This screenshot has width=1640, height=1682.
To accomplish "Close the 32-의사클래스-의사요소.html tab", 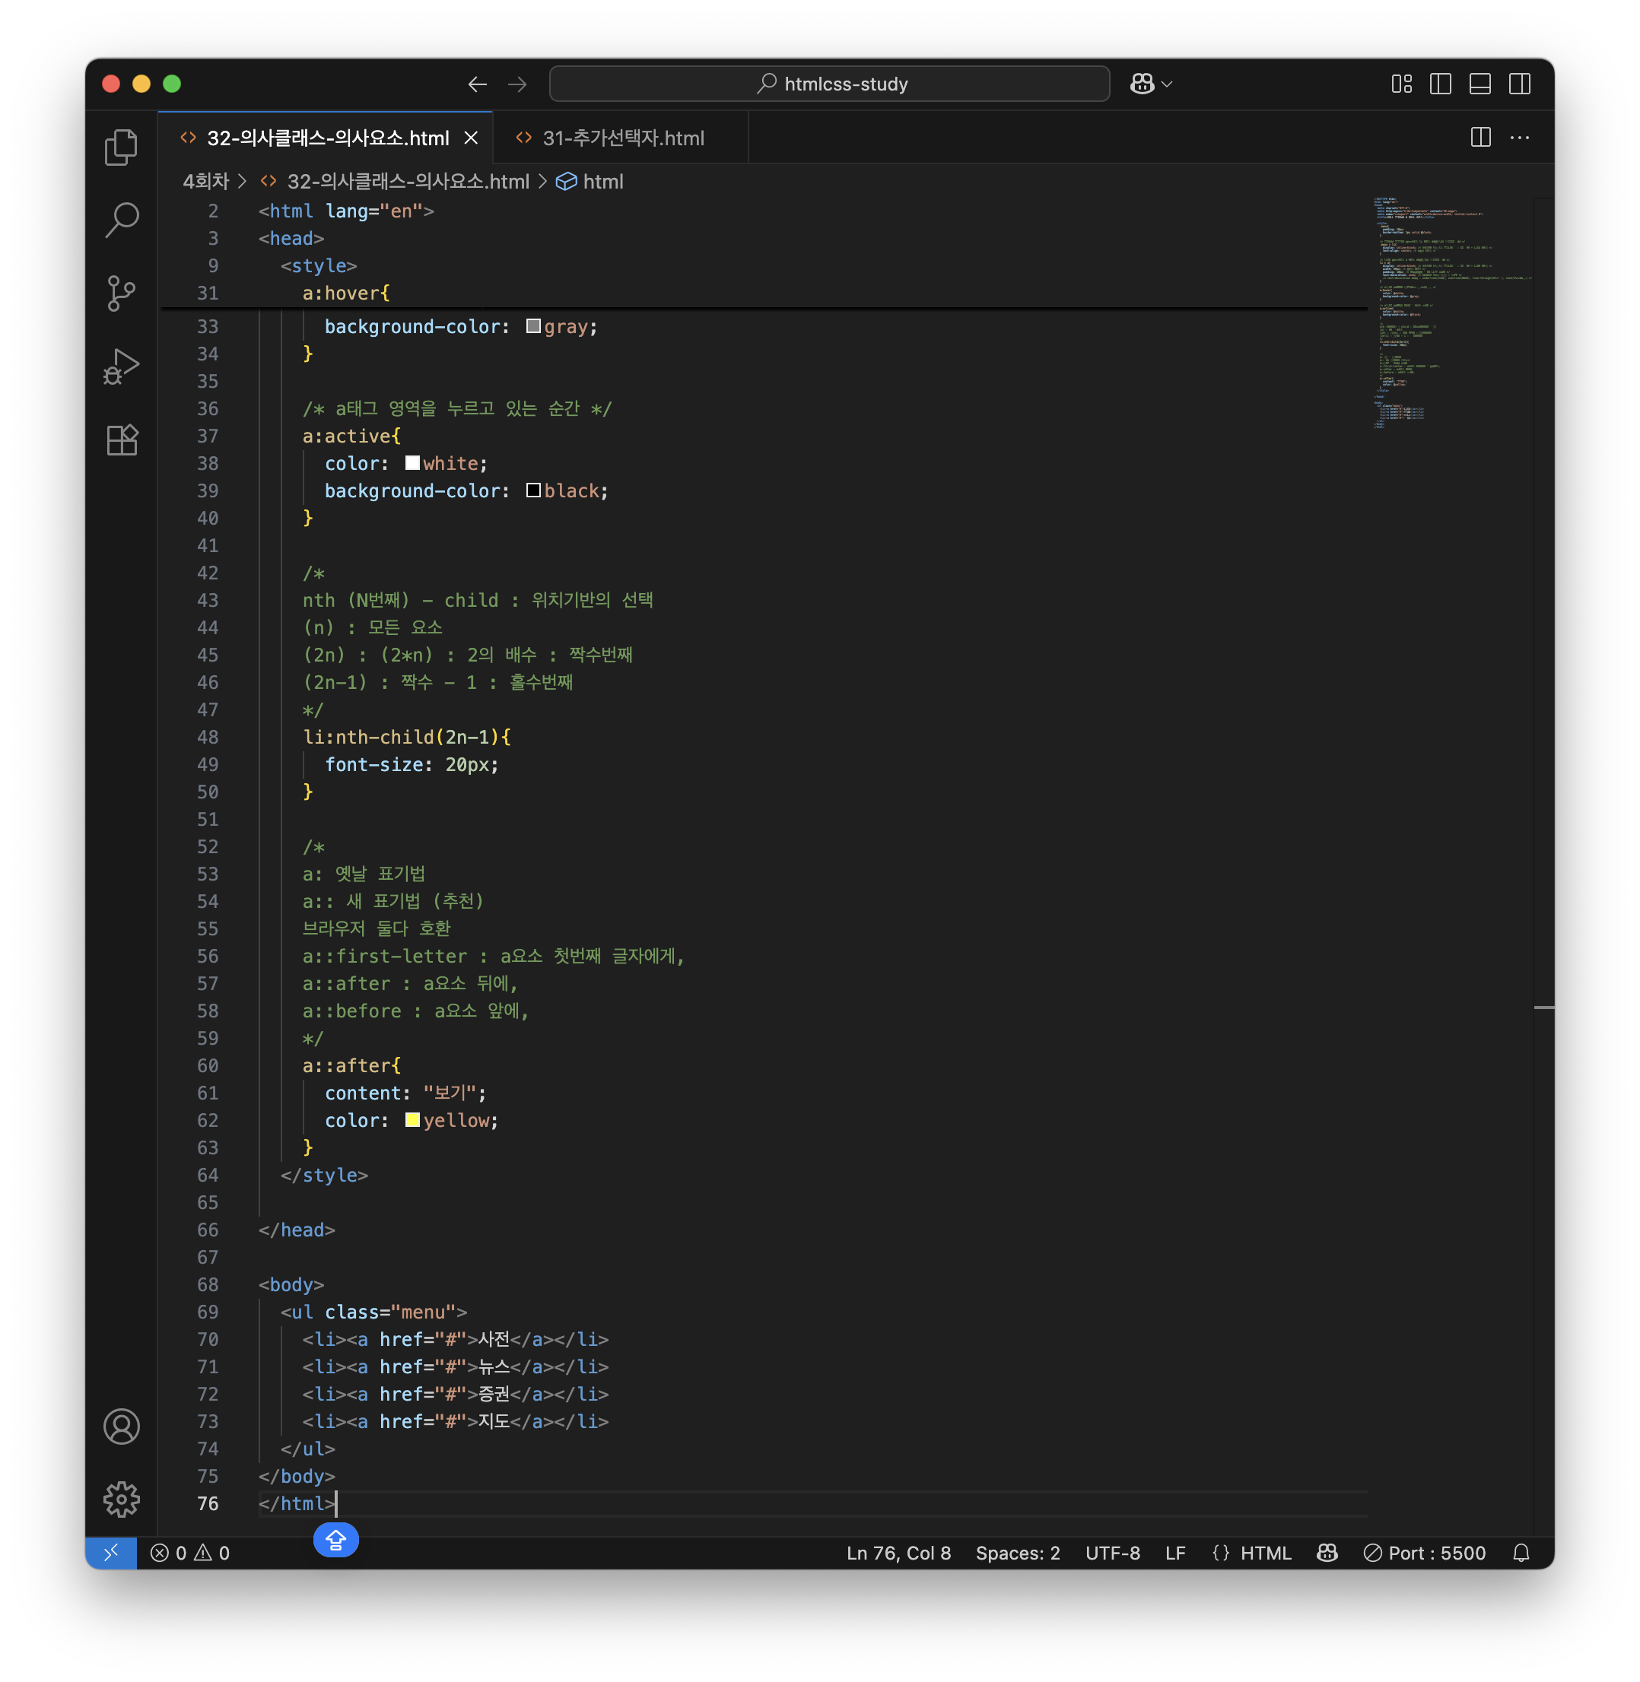I will [x=471, y=138].
